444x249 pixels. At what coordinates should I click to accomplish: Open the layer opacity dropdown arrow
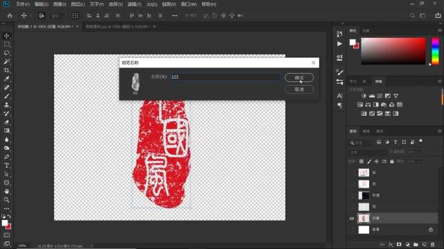coord(420,152)
